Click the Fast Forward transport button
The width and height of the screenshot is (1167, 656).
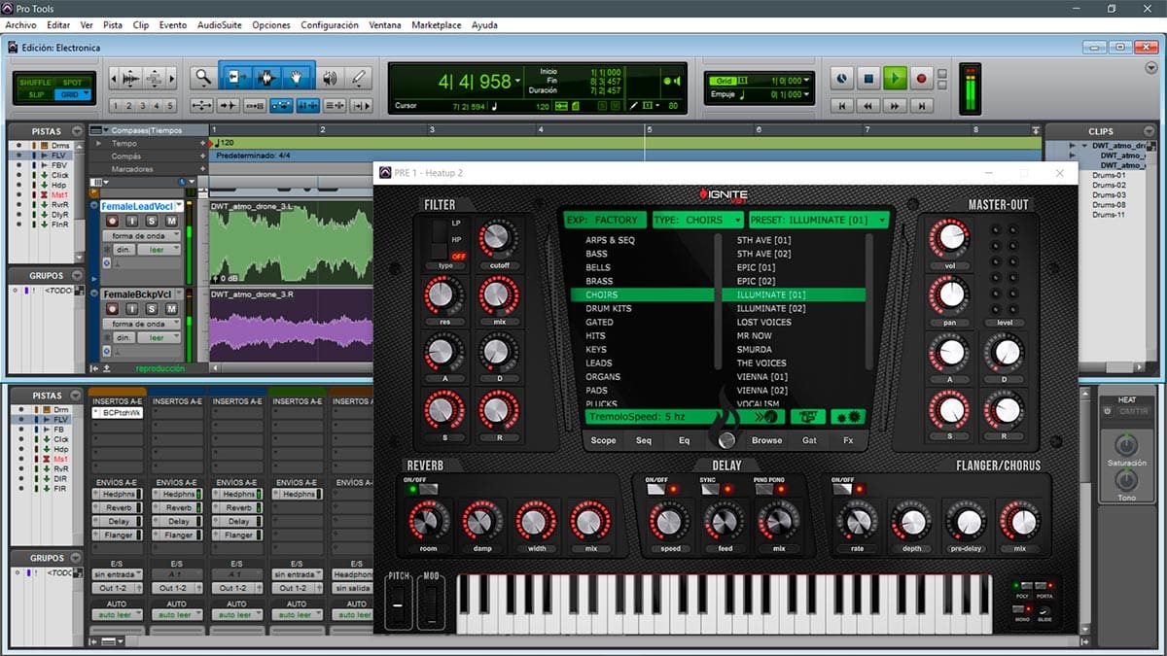(896, 105)
